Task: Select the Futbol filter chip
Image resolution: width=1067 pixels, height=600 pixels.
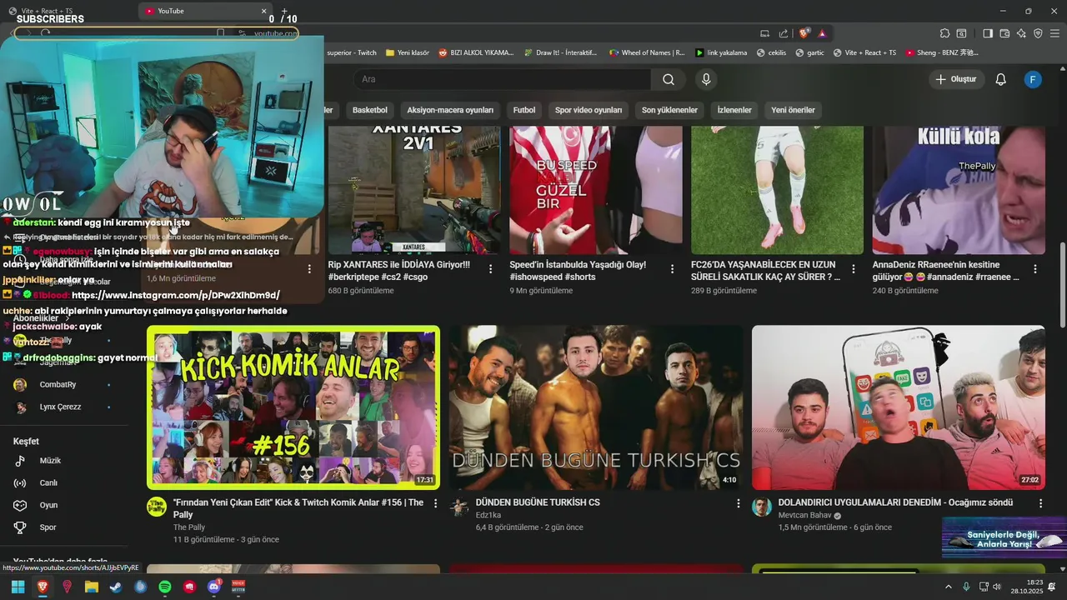Action: (524, 110)
